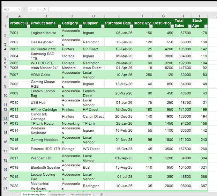
Task: Open Category filter dropdown
Action: [80, 26]
